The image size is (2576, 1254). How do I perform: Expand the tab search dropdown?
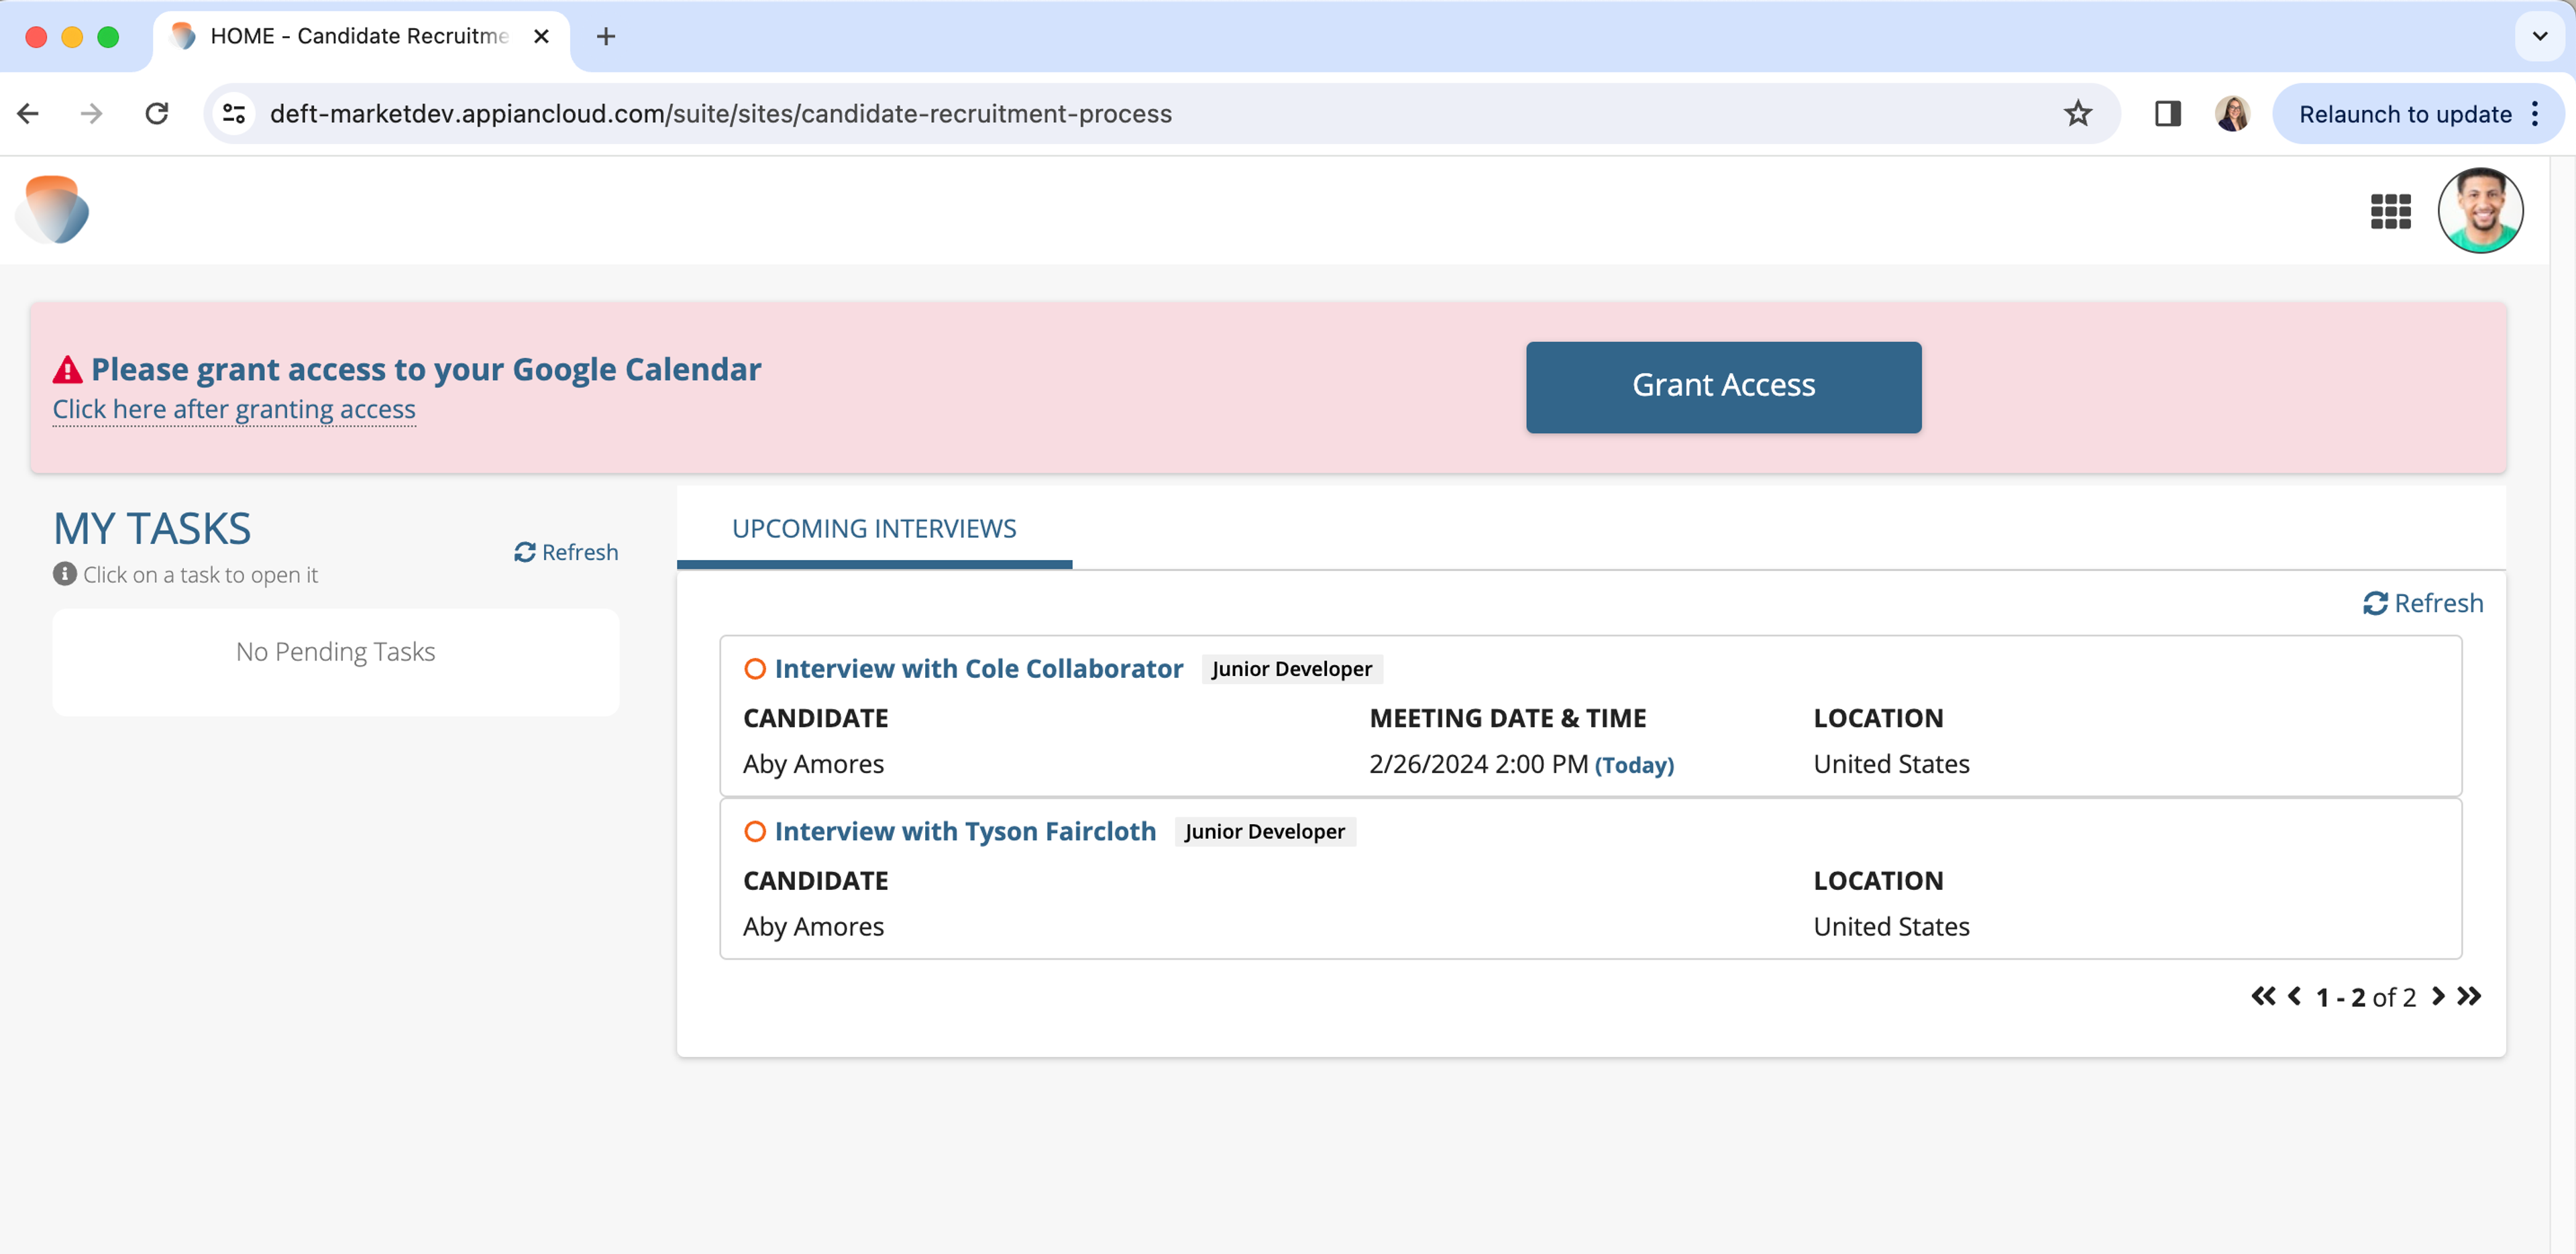(2539, 37)
